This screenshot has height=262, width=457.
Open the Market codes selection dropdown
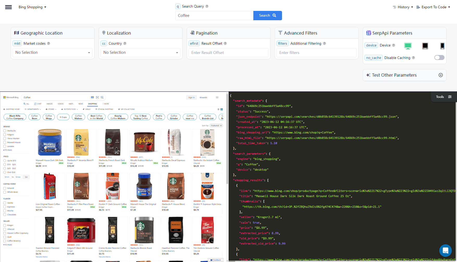[x=52, y=52]
